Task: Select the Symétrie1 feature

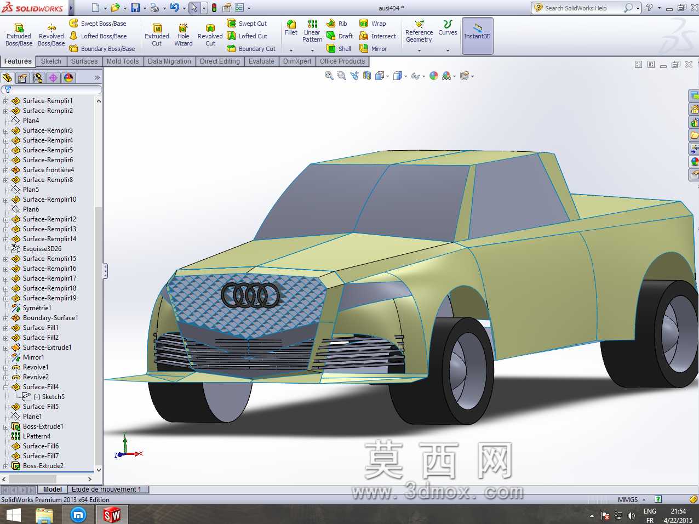Action: [x=37, y=308]
